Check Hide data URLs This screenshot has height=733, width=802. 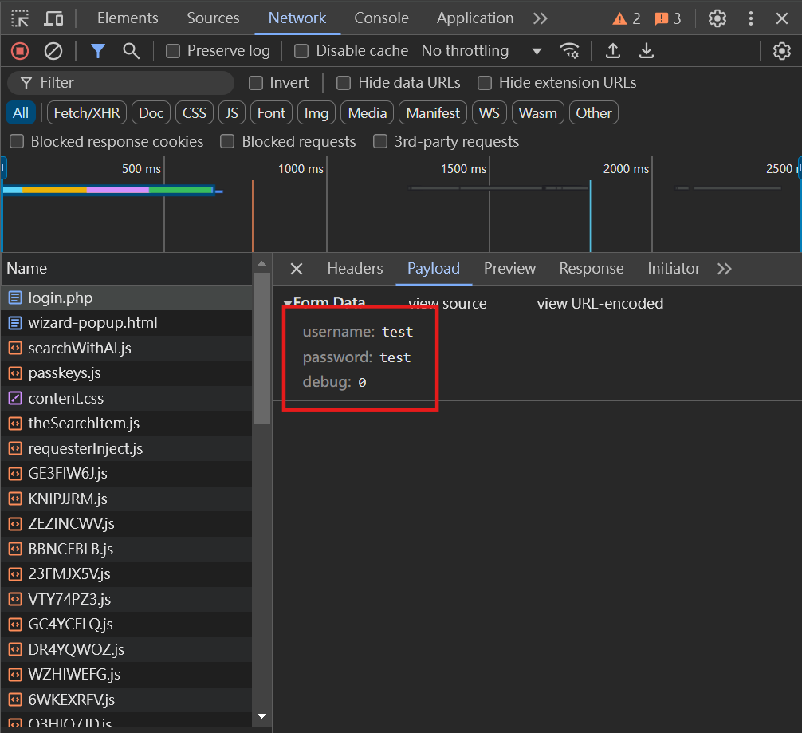point(344,82)
